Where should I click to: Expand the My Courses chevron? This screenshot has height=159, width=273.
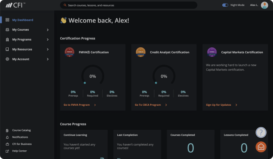click(x=48, y=30)
